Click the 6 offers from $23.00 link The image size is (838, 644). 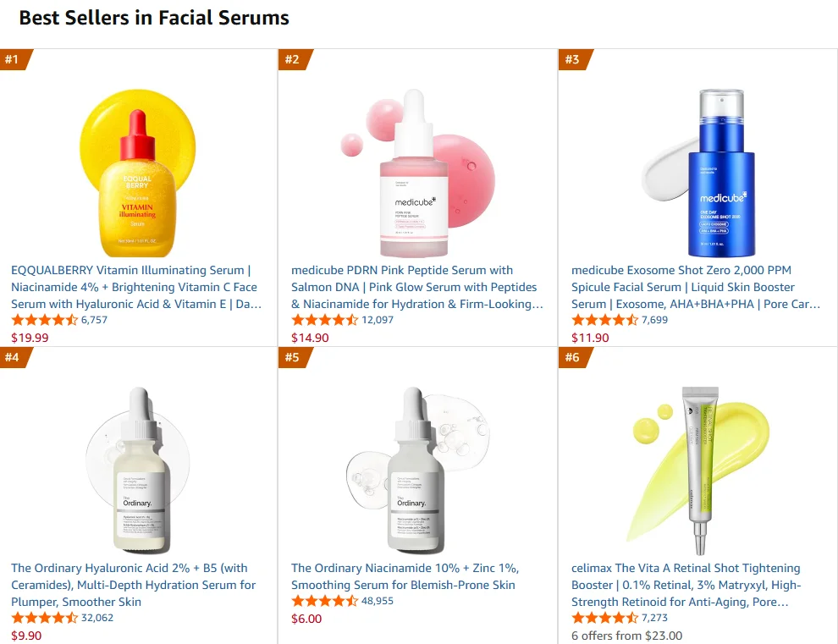click(x=626, y=636)
